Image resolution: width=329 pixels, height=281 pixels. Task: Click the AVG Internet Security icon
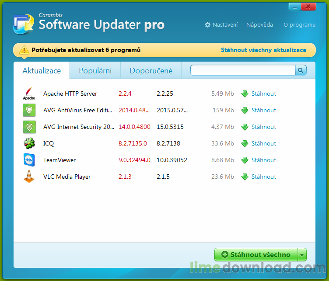(x=29, y=127)
